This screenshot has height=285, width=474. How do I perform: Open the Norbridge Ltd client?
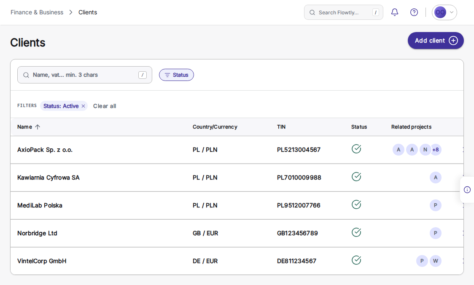(x=37, y=233)
